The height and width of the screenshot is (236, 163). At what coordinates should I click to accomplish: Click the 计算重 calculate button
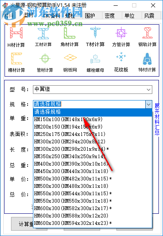tap(22, 224)
